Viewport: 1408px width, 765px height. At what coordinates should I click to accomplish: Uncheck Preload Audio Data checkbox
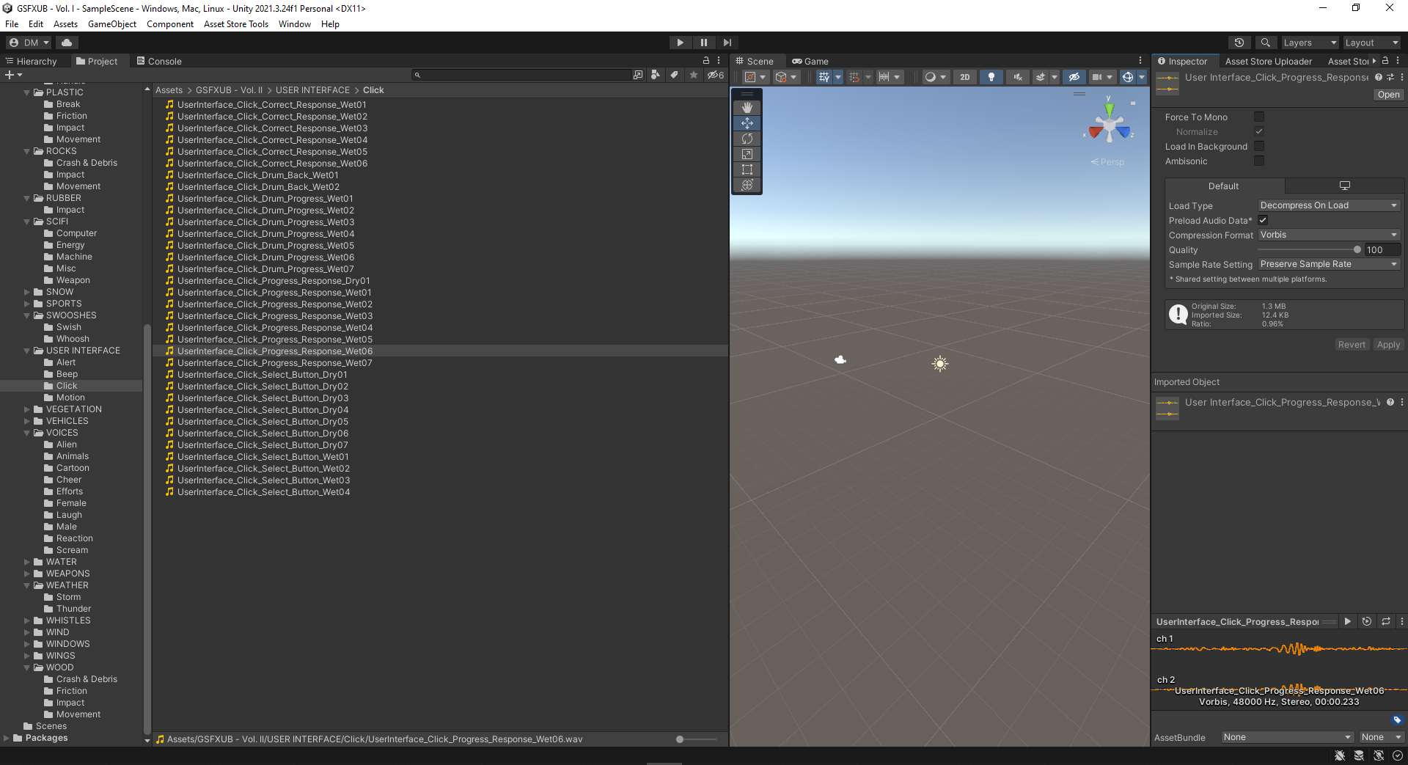coord(1263,220)
